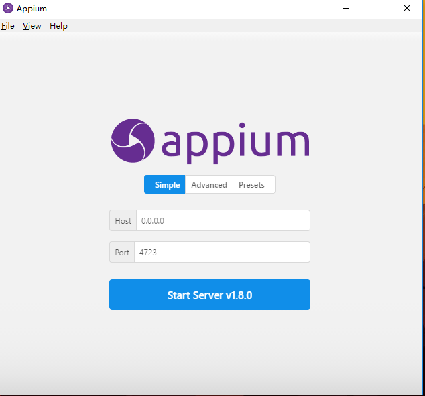Focus the Host input field
Viewport: 425px width, 396px height.
point(223,220)
